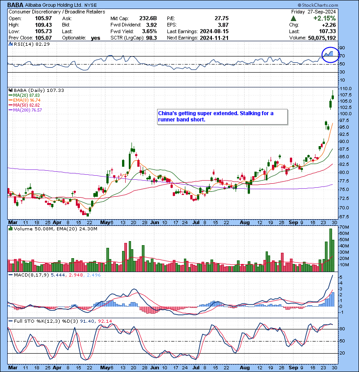
Task: Click the 'May' label below price chart
Action: tap(105, 222)
